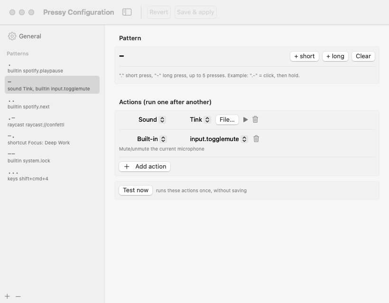The width and height of the screenshot is (389, 303).
Task: Click the + short button
Action: point(305,56)
